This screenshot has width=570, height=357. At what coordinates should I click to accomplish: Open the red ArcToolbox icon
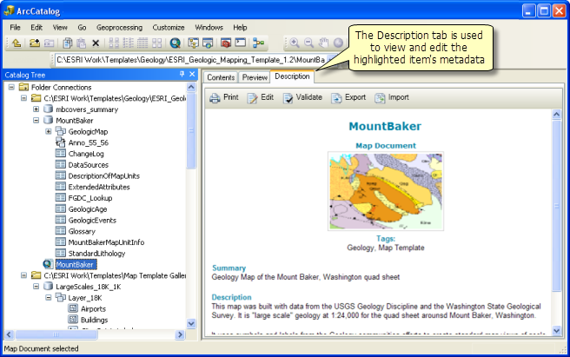(x=226, y=43)
